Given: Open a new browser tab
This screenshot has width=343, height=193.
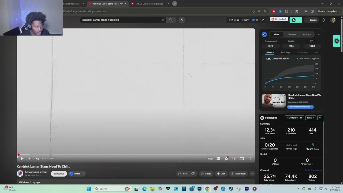Looking at the screenshot, I should pyautogui.click(x=175, y=4).
